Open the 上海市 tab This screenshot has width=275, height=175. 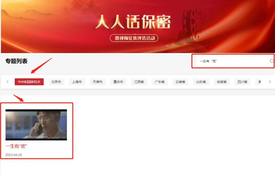[x=77, y=82]
